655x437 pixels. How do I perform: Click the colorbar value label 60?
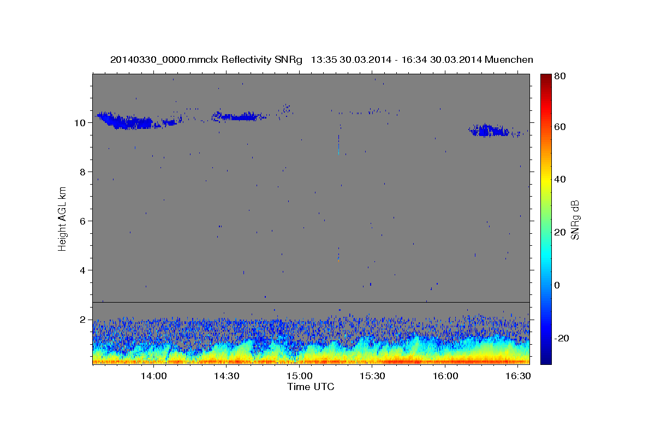(x=561, y=126)
